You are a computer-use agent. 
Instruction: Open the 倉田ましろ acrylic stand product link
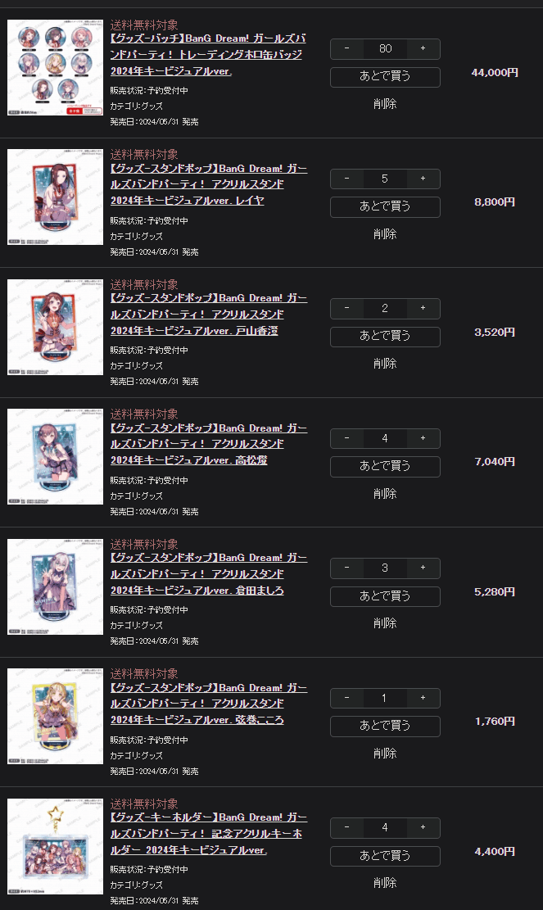point(208,574)
